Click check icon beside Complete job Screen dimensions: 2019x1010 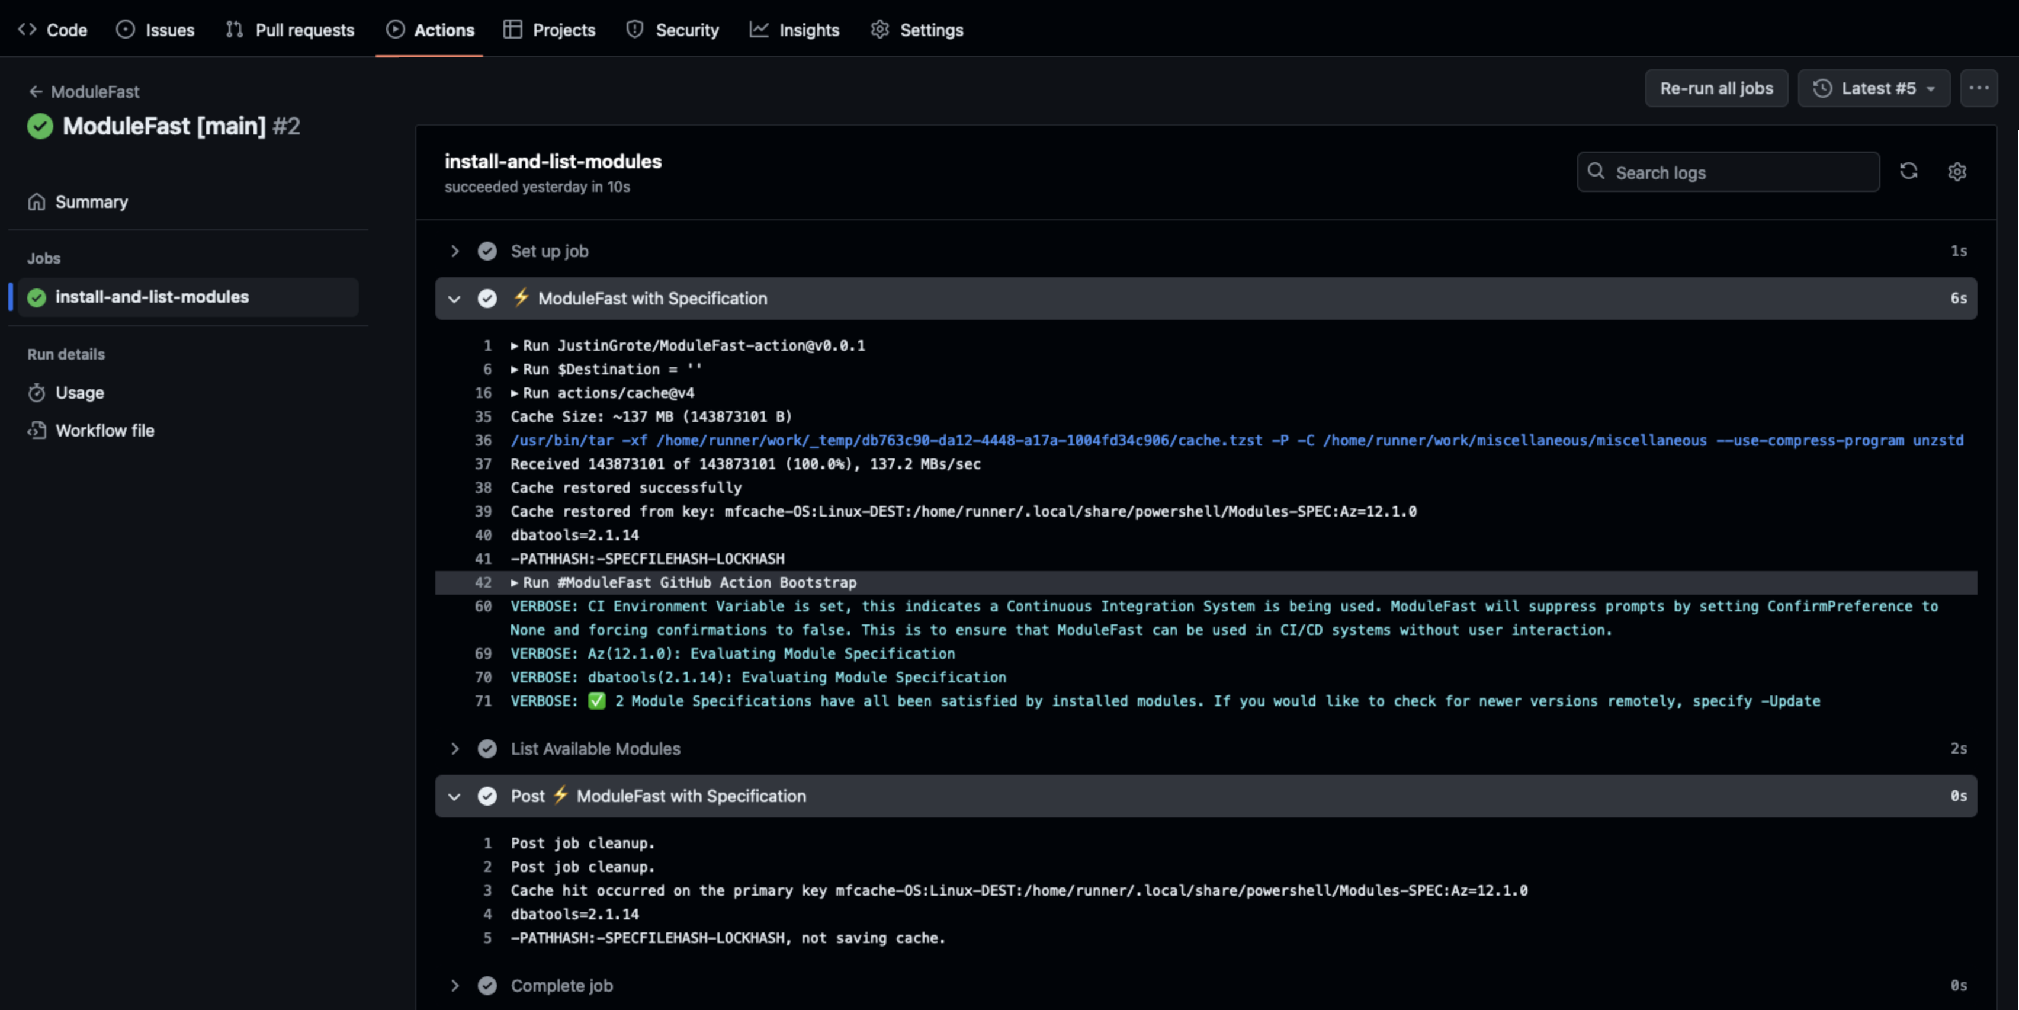tap(487, 986)
